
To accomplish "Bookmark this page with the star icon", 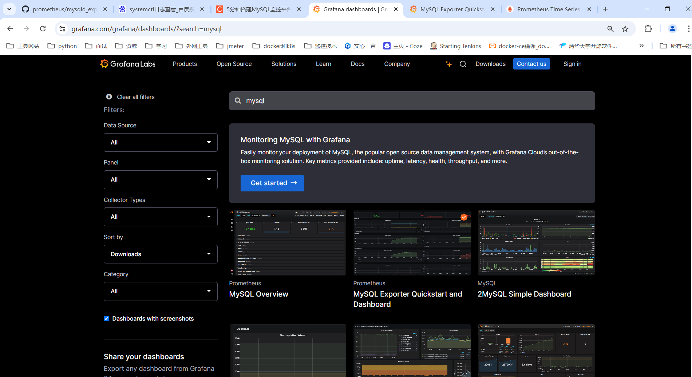I will tap(625, 29).
